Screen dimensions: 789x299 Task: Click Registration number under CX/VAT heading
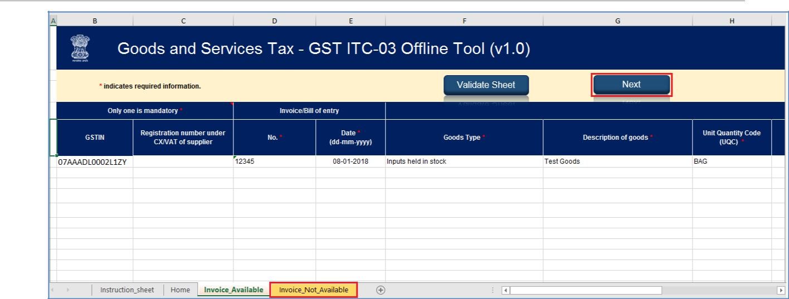[x=183, y=138]
